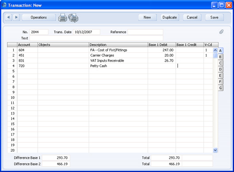The width and height of the screenshot is (234, 172).
Task: Switch to flip tab C
Action: [220, 63]
